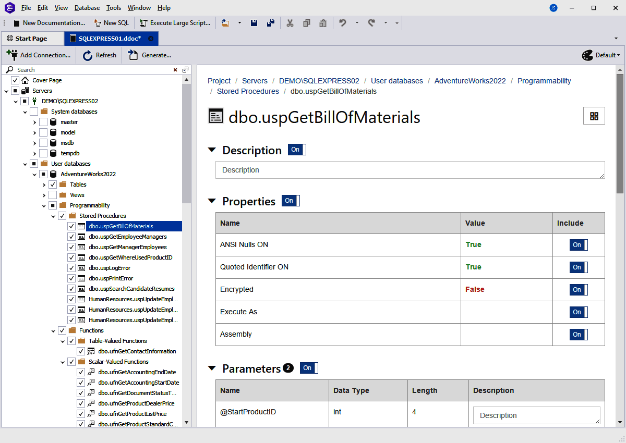Click the Paste toolbar icon
The width and height of the screenshot is (626, 443).
coord(323,23)
